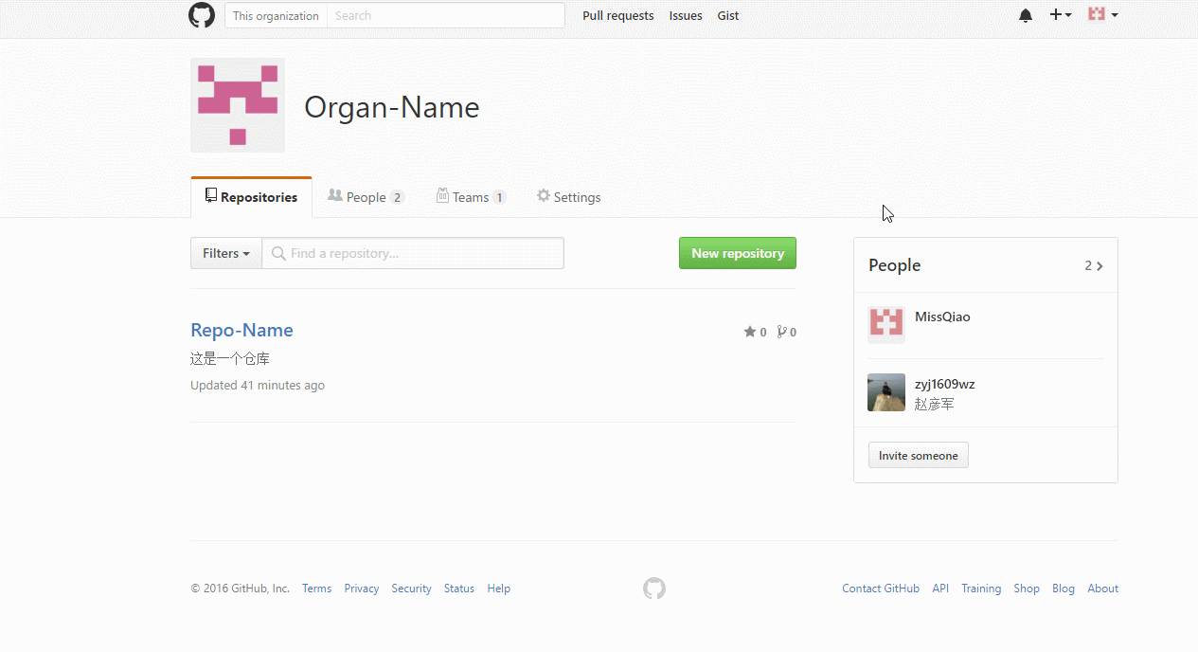Open MissQiao's profile link

tap(942, 317)
